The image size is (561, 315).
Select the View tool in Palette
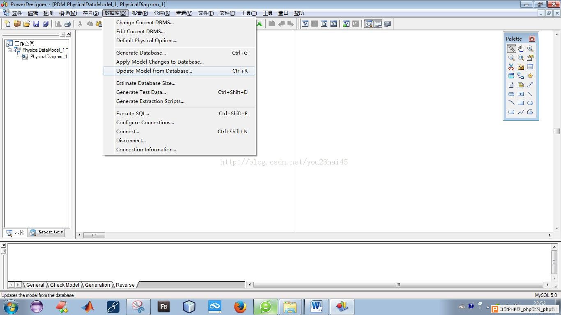pos(511,76)
